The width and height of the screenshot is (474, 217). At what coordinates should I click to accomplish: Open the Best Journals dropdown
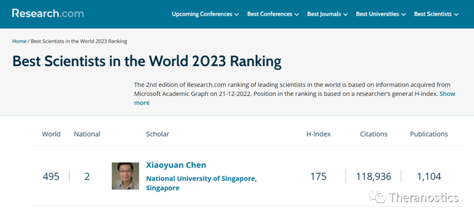327,14
